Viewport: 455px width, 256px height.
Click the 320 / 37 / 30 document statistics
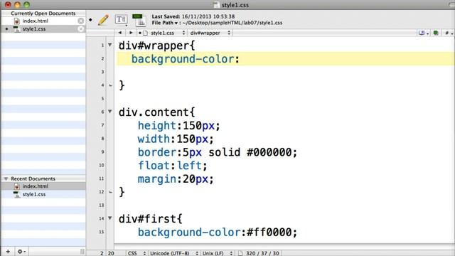click(262, 253)
